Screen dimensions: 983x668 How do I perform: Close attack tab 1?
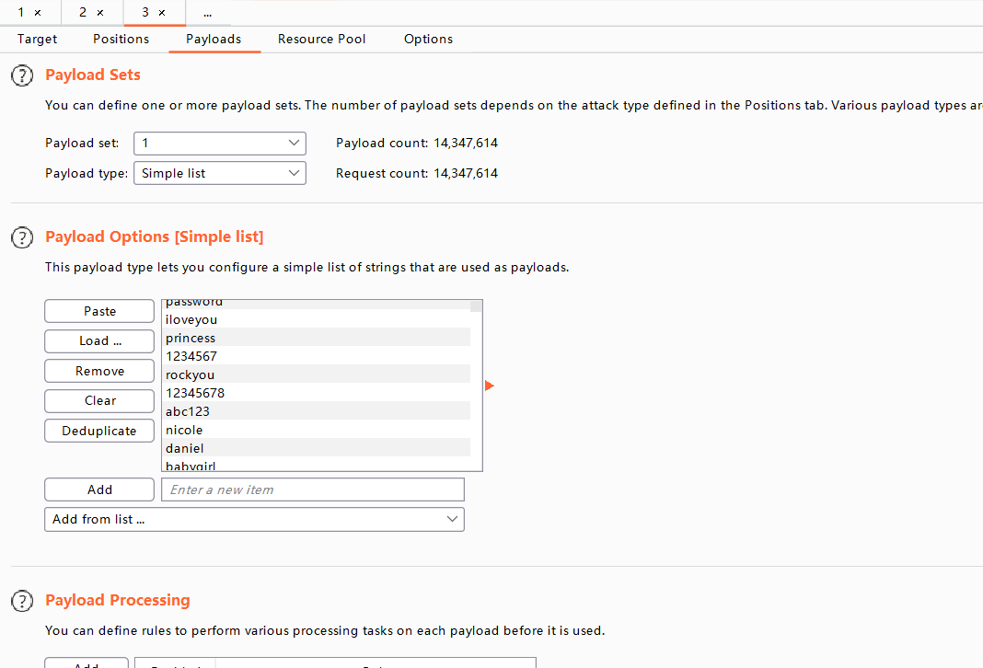(38, 13)
